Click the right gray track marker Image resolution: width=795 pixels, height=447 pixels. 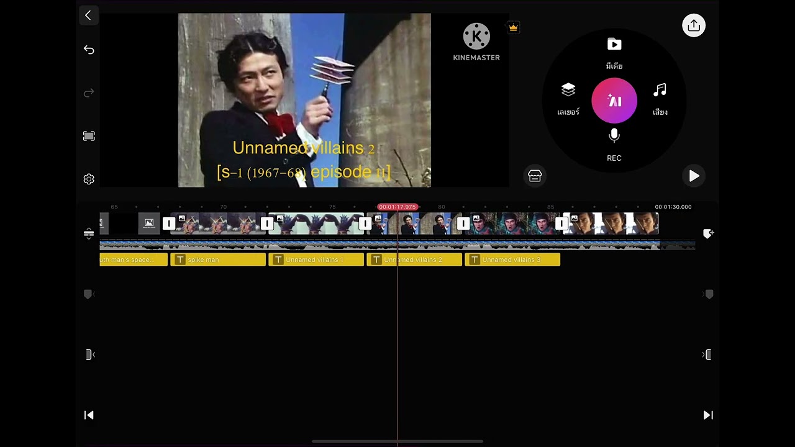[x=708, y=294]
